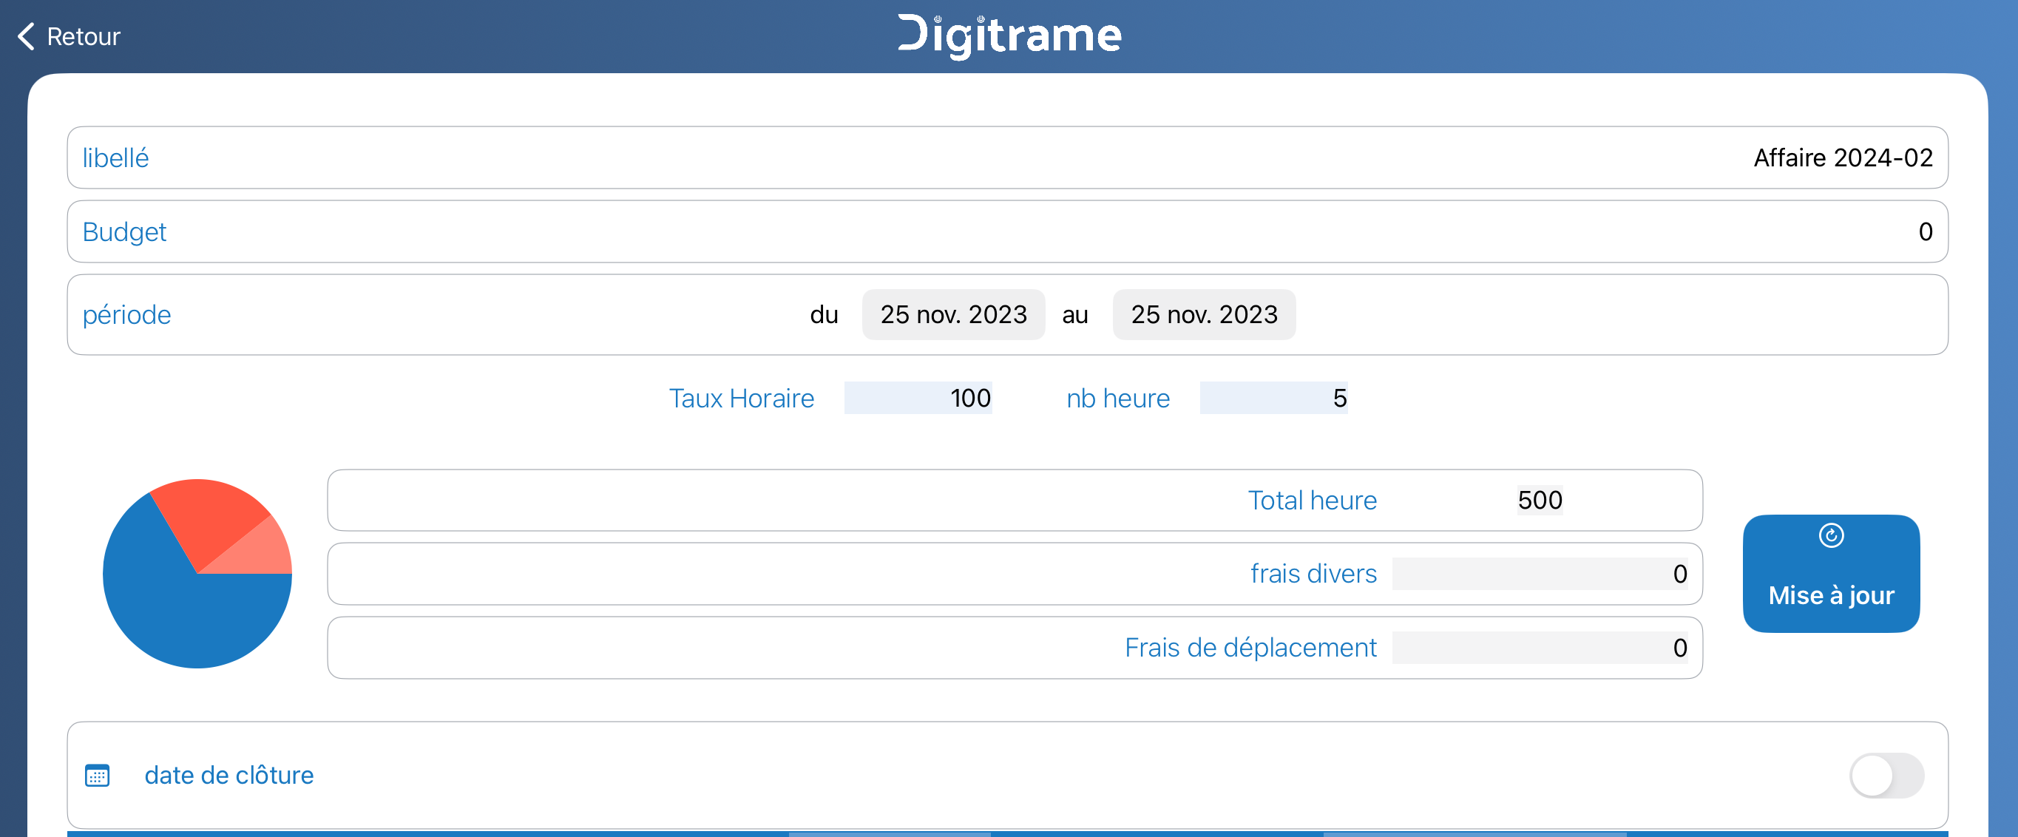Click the Digitrame logo in the header
Viewport: 2018px width, 837px height.
click(x=1009, y=36)
